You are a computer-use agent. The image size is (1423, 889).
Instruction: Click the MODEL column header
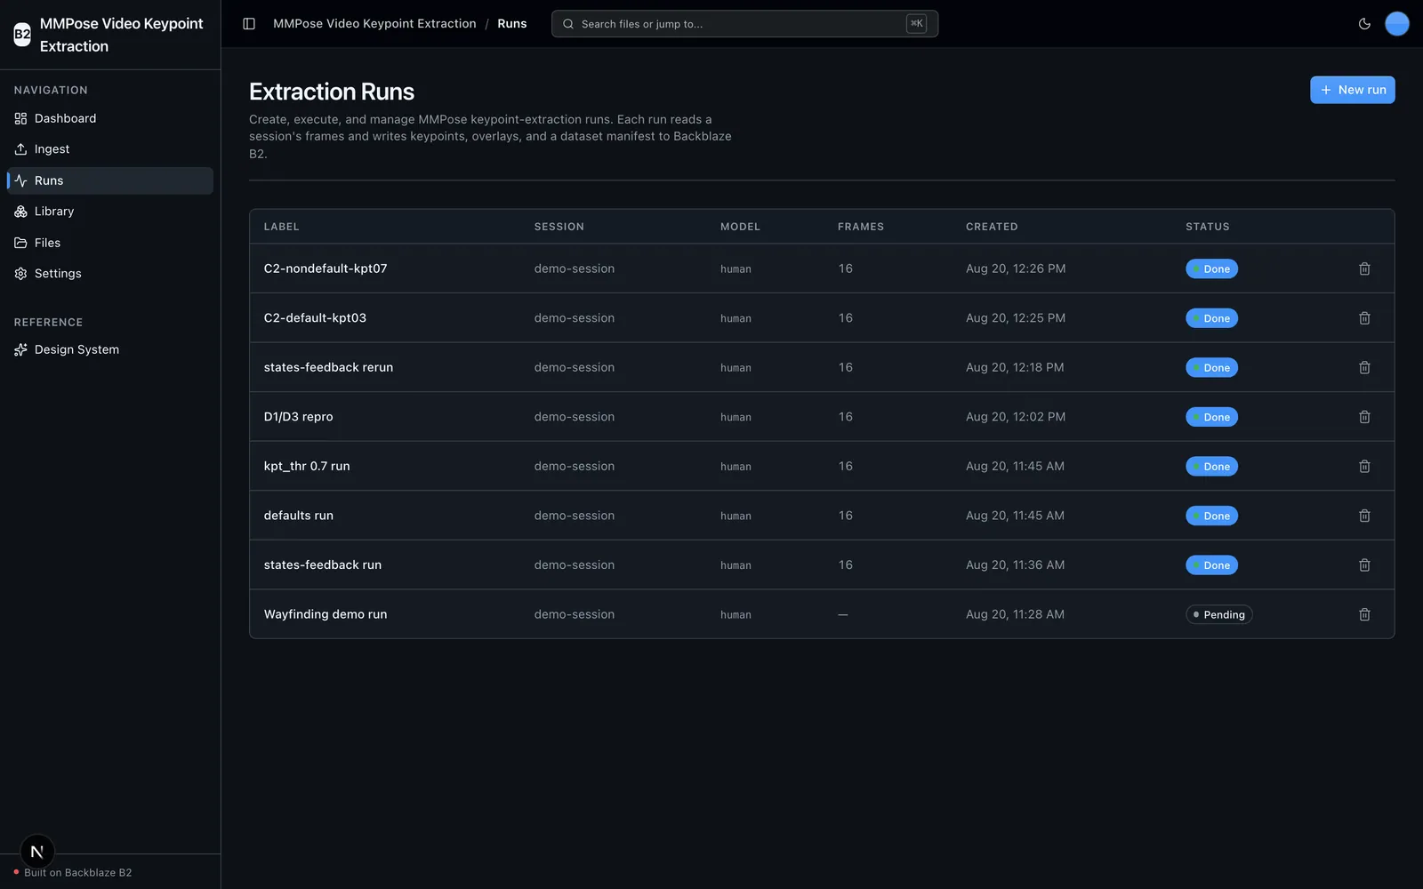pos(740,227)
